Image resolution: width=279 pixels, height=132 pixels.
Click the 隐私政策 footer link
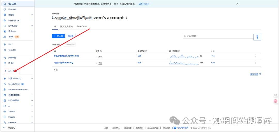pyautogui.click(x=166, y=128)
